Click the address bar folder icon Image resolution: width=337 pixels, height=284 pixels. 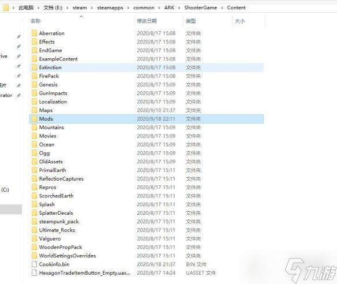[x=6, y=8]
